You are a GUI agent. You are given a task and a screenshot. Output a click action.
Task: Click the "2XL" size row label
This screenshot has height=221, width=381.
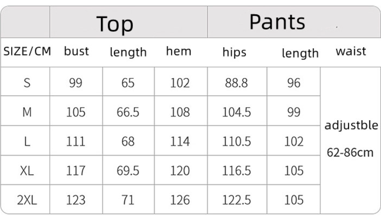coord(27,200)
